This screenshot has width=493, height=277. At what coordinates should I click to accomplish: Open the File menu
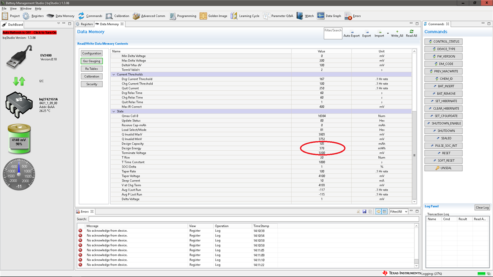click(4, 8)
